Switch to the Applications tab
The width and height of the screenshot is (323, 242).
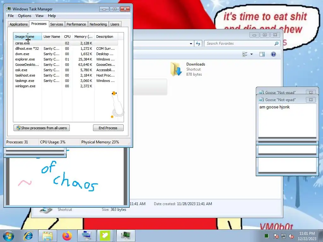(19, 24)
